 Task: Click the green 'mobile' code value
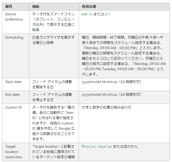[x=87, y=14]
